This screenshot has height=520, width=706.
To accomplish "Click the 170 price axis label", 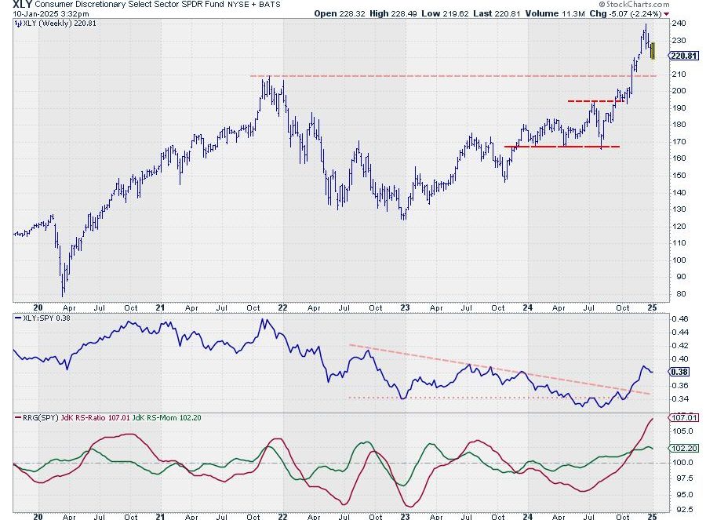I will coord(679,142).
